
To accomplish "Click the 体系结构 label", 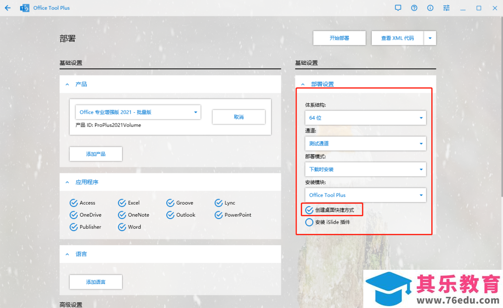I will tap(315, 105).
